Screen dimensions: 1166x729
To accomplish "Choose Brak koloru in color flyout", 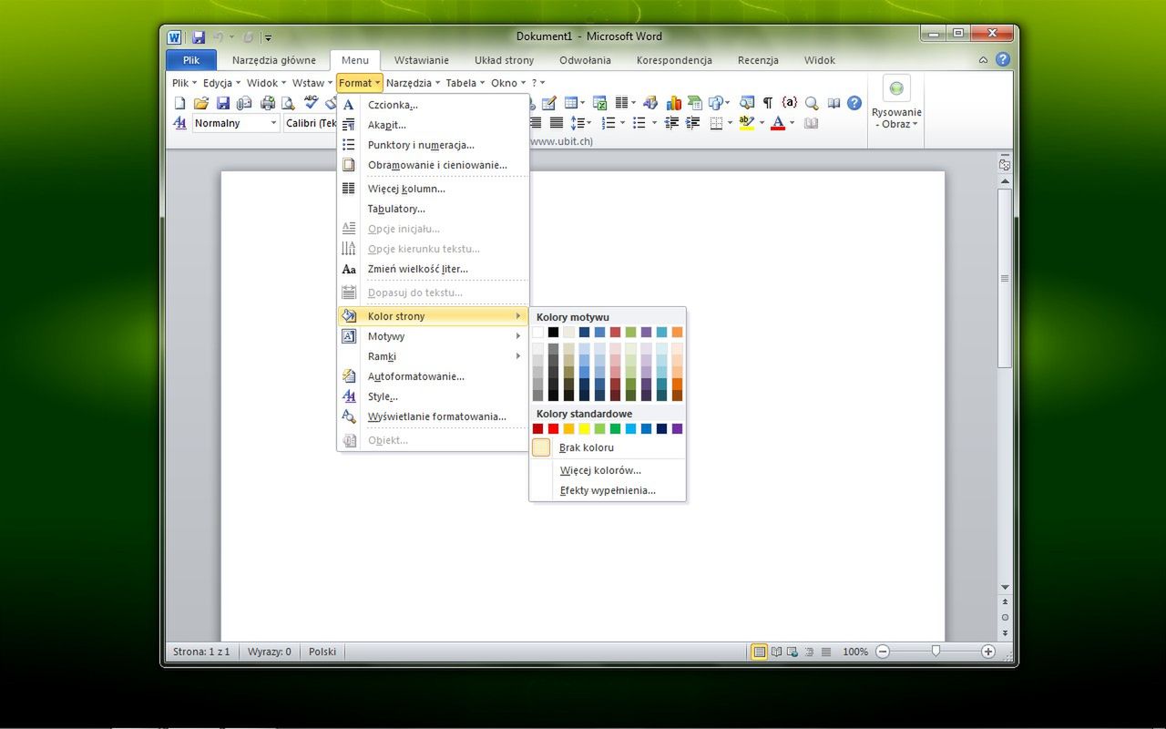I will [608, 447].
